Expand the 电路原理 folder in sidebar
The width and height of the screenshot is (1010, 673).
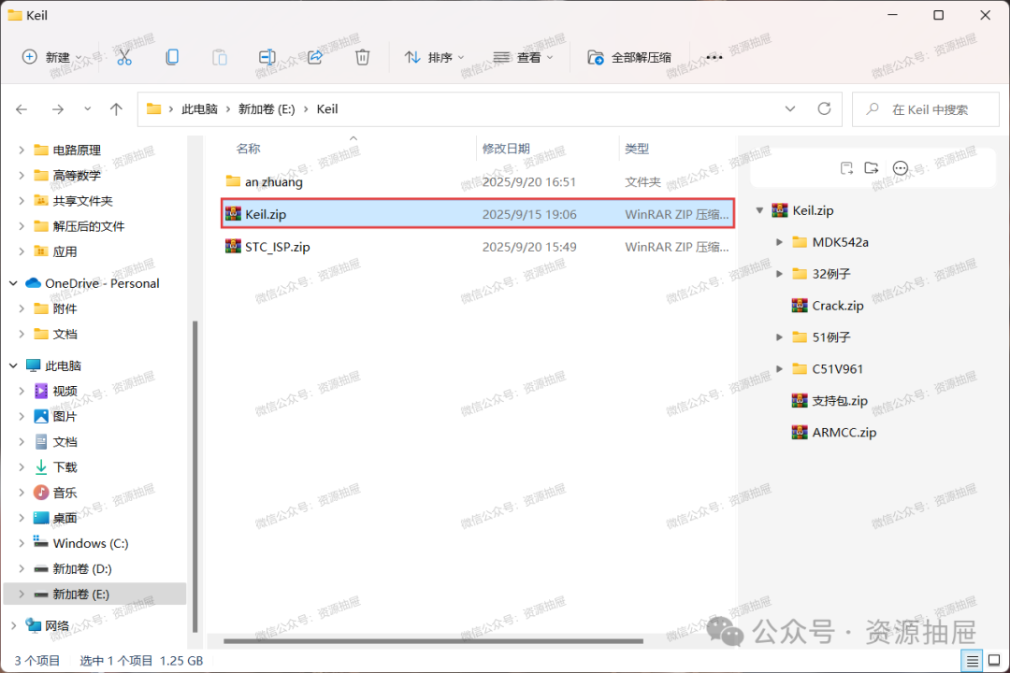22,150
